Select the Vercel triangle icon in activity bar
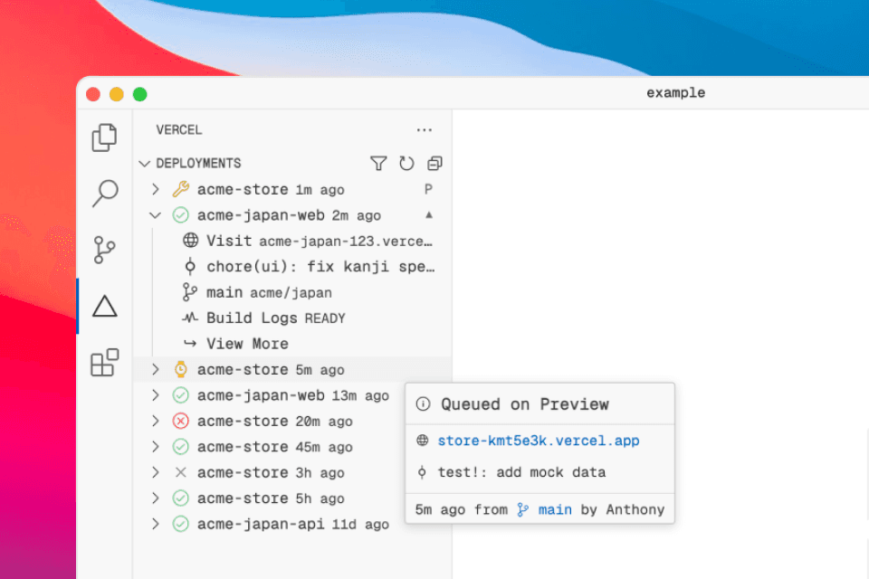 point(105,307)
